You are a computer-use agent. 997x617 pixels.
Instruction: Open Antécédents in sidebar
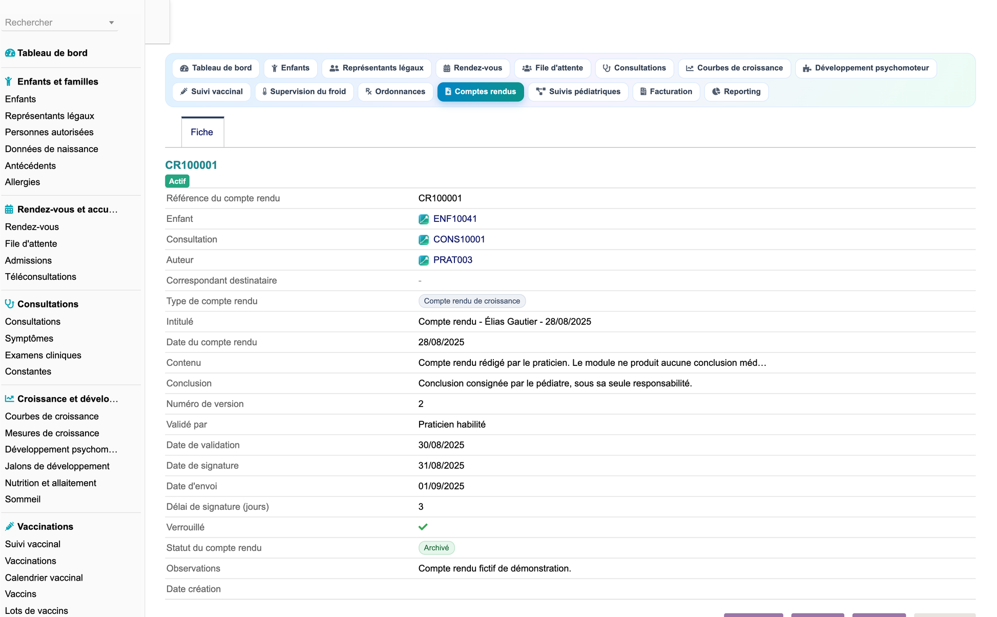click(x=30, y=166)
